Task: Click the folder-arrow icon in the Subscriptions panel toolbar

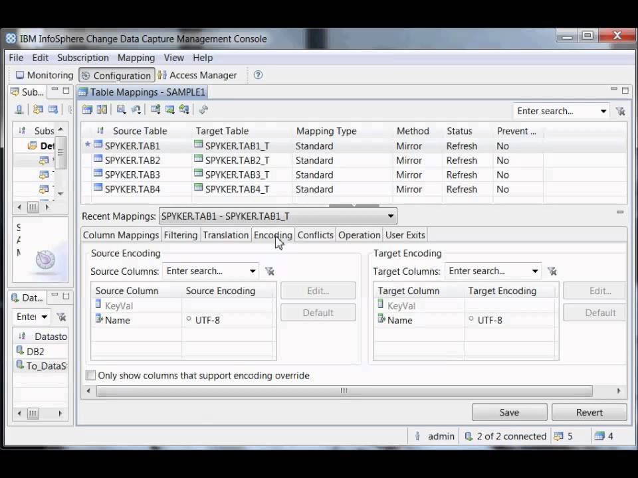Action: tap(38, 110)
